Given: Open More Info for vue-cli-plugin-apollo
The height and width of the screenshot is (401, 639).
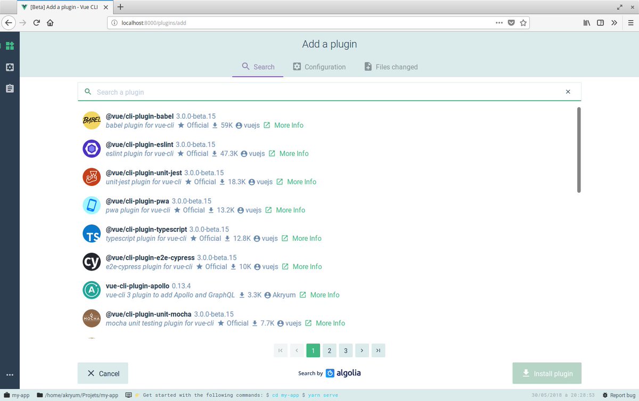Looking at the screenshot, I should pyautogui.click(x=319, y=294).
